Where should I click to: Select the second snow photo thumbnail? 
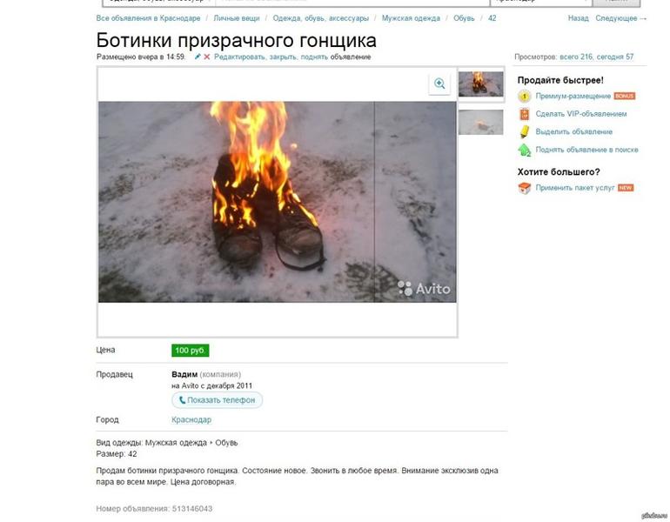480,122
